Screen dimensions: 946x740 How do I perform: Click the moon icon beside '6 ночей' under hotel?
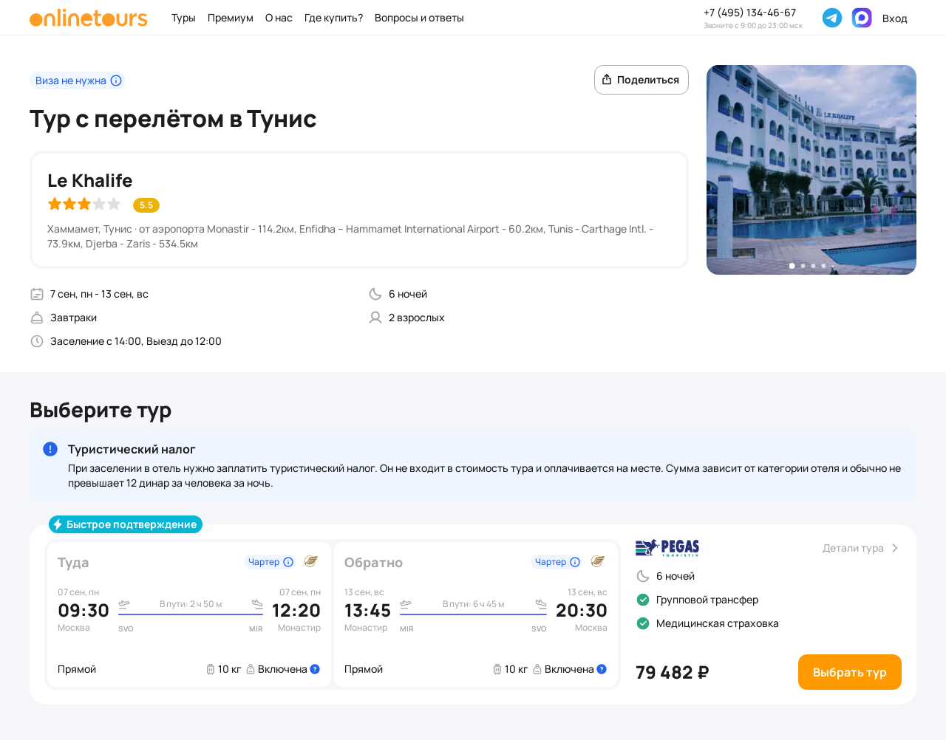pos(375,294)
